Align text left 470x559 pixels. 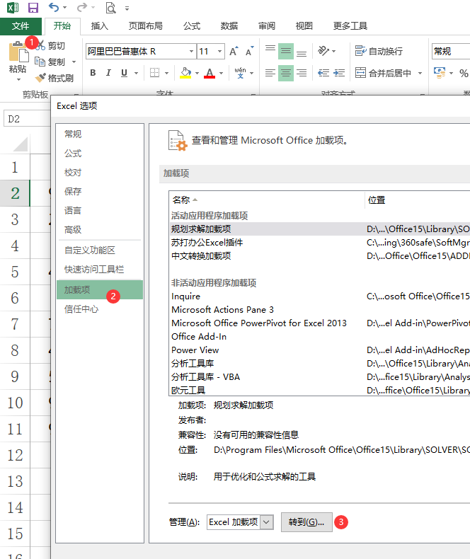click(270, 73)
